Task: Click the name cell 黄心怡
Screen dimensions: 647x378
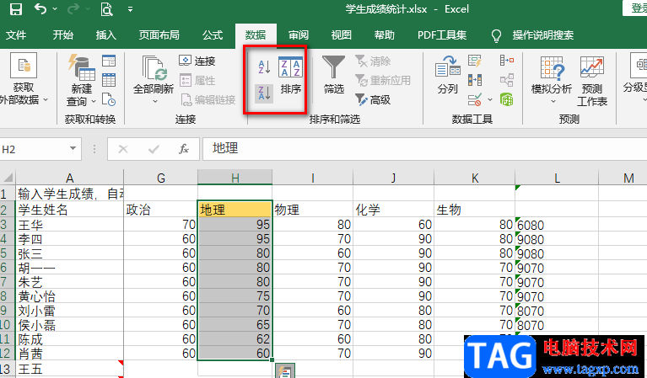Action: pyautogui.click(x=69, y=296)
